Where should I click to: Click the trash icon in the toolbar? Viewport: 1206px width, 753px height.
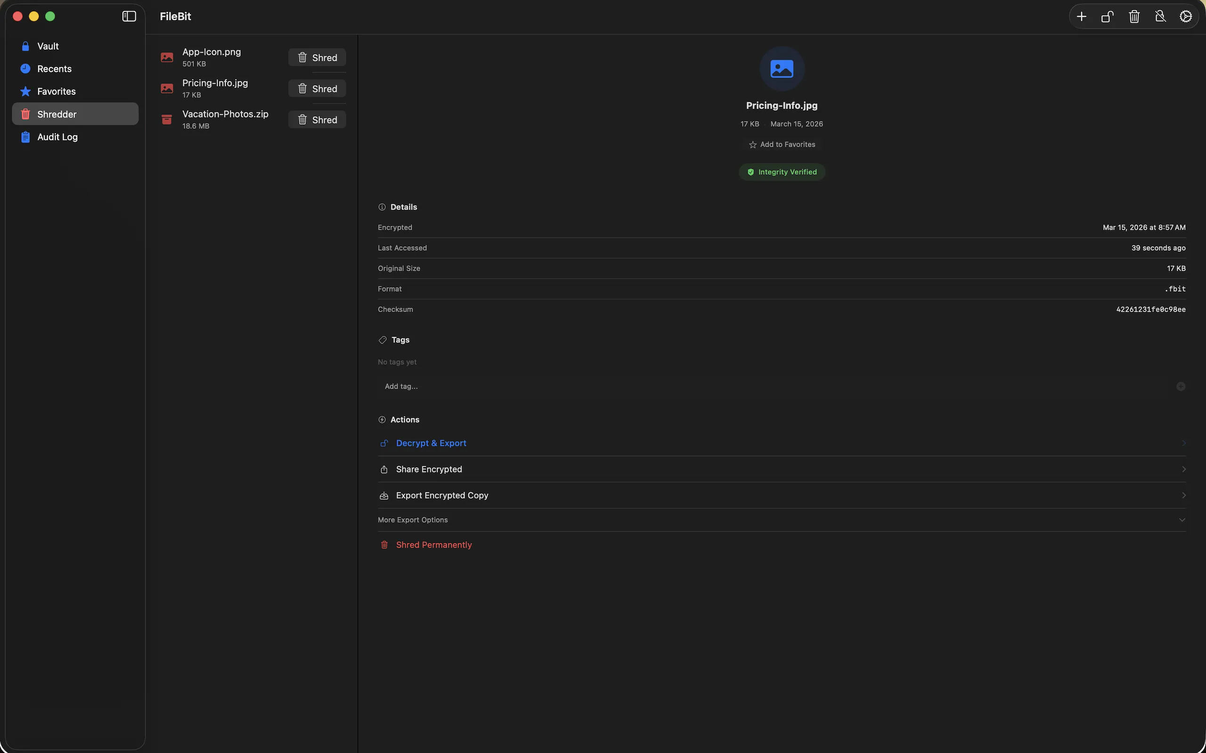coord(1133,16)
